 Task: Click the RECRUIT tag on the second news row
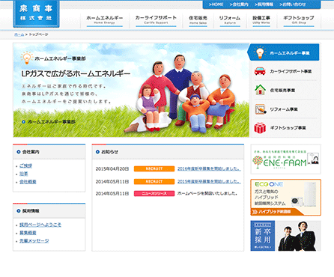coord(154,181)
